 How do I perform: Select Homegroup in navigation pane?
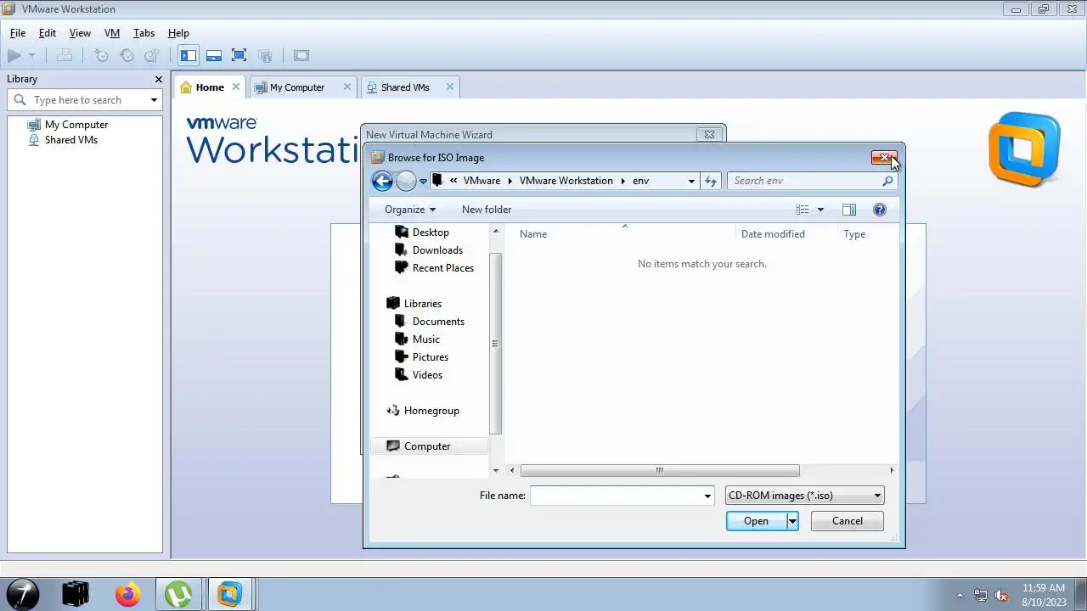[x=431, y=411]
